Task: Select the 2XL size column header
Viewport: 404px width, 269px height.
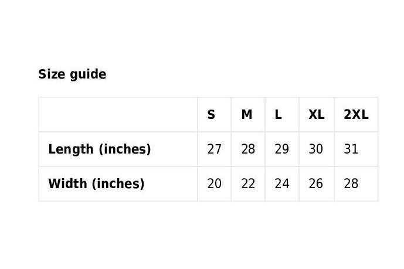Action: point(356,115)
